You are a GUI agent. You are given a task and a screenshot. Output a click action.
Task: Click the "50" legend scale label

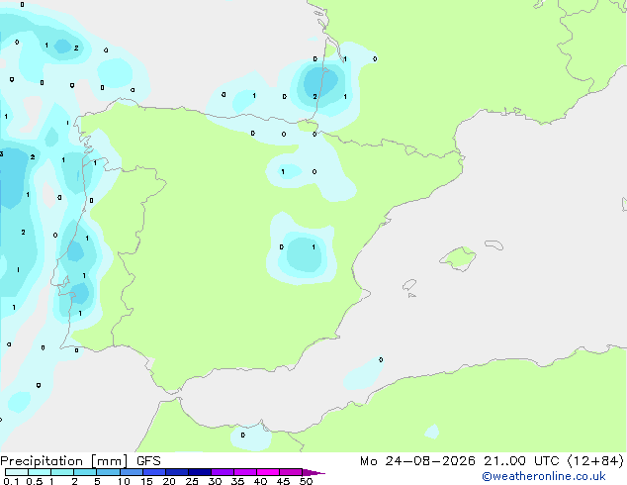(x=306, y=481)
